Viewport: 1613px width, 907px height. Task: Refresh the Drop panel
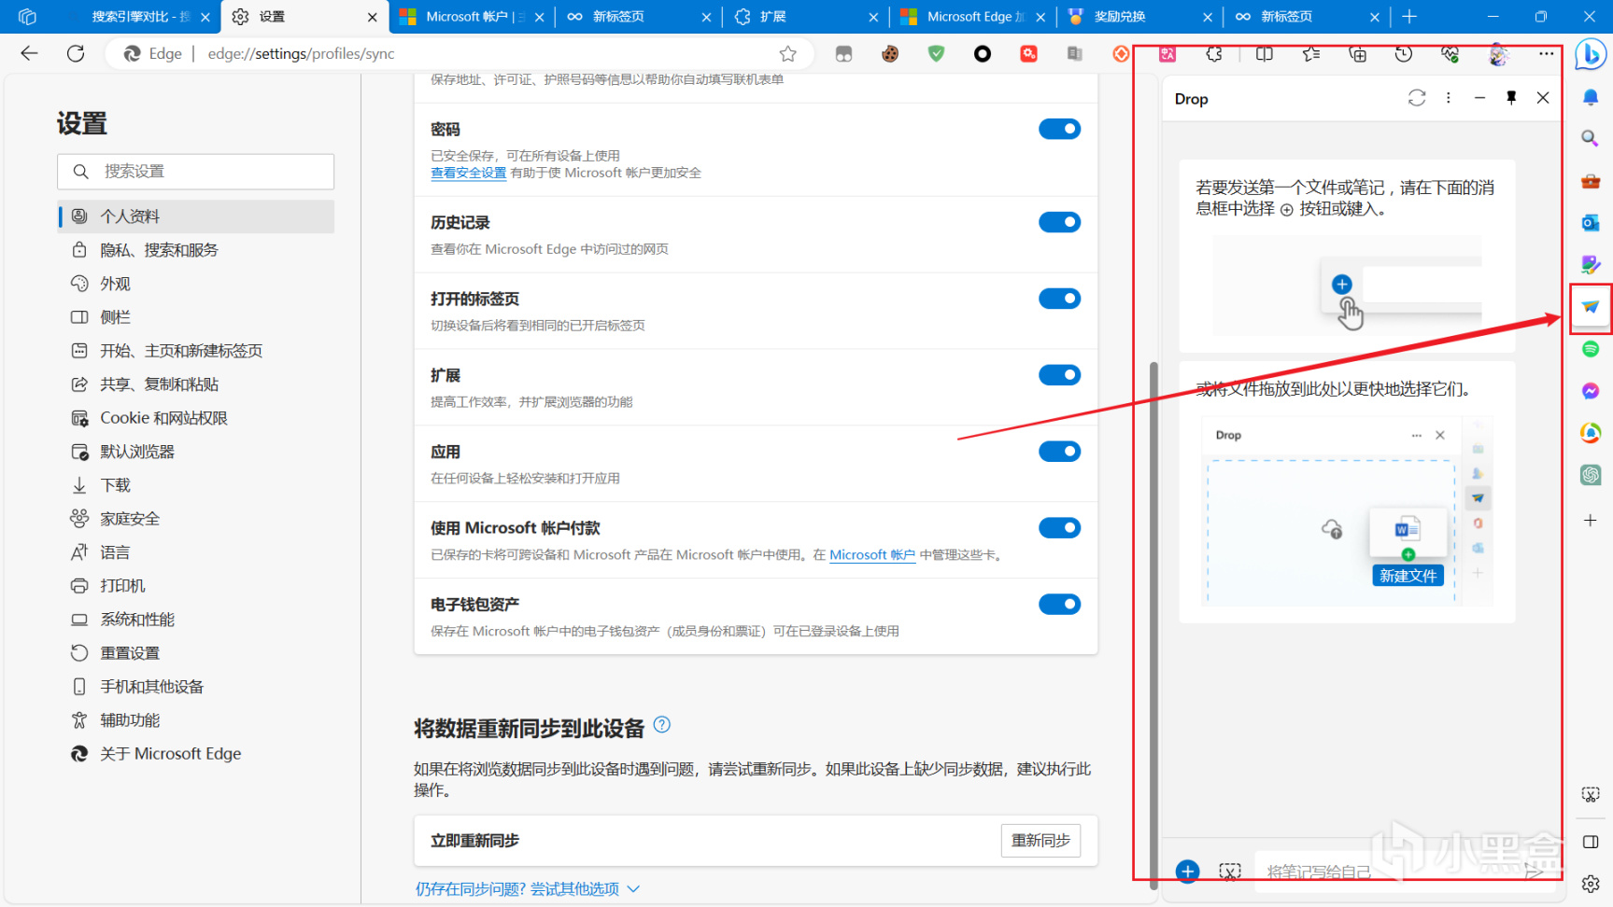click(1417, 98)
